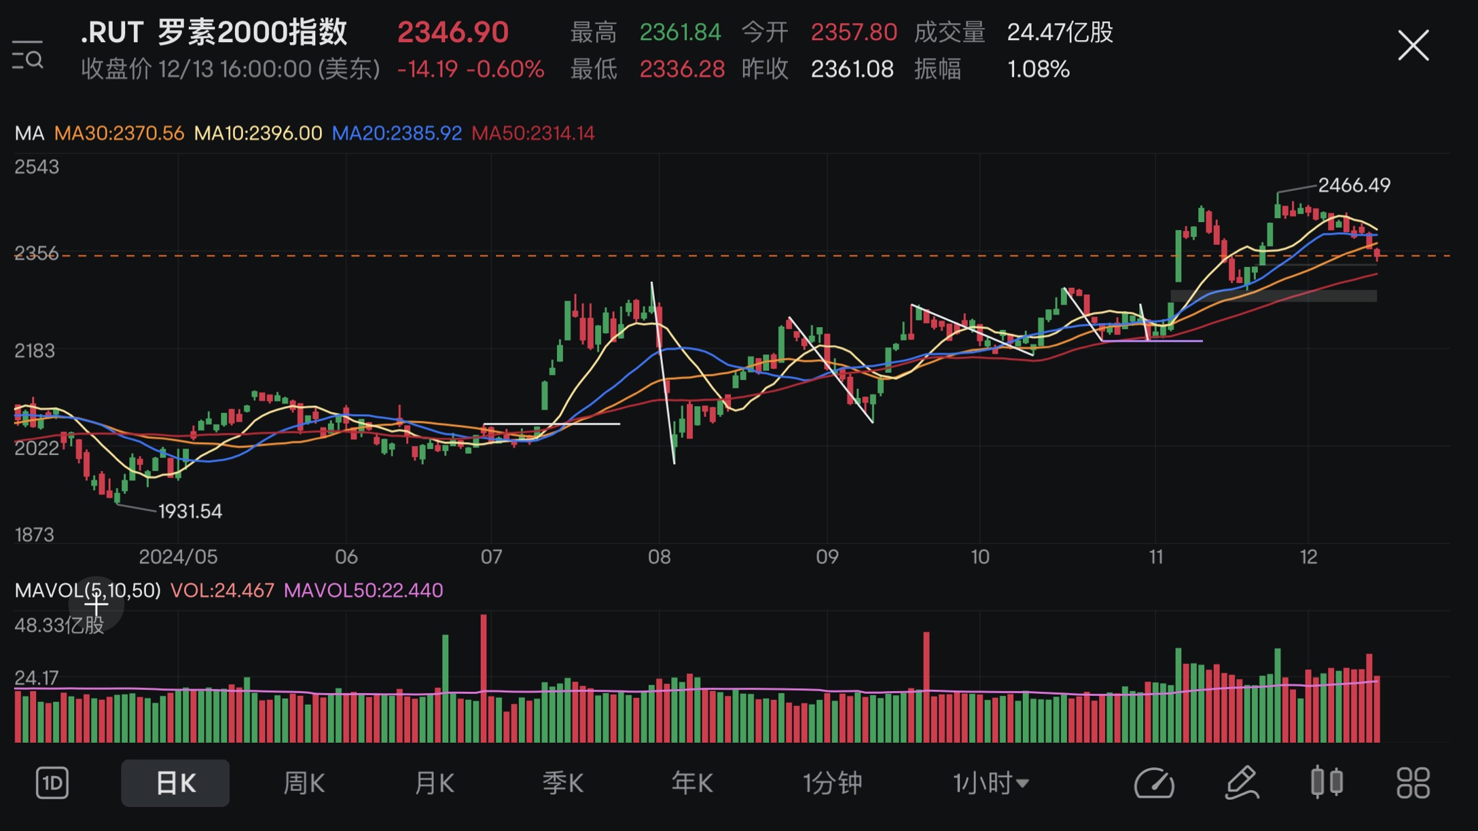This screenshot has height=831, width=1478.
Task: Click the gray support zone rectangle
Action: click(x=1274, y=295)
